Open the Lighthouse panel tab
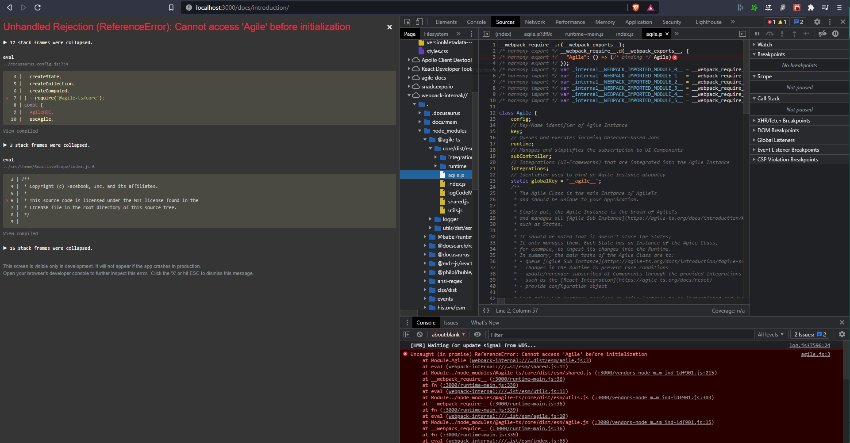850x443 pixels. [x=708, y=22]
